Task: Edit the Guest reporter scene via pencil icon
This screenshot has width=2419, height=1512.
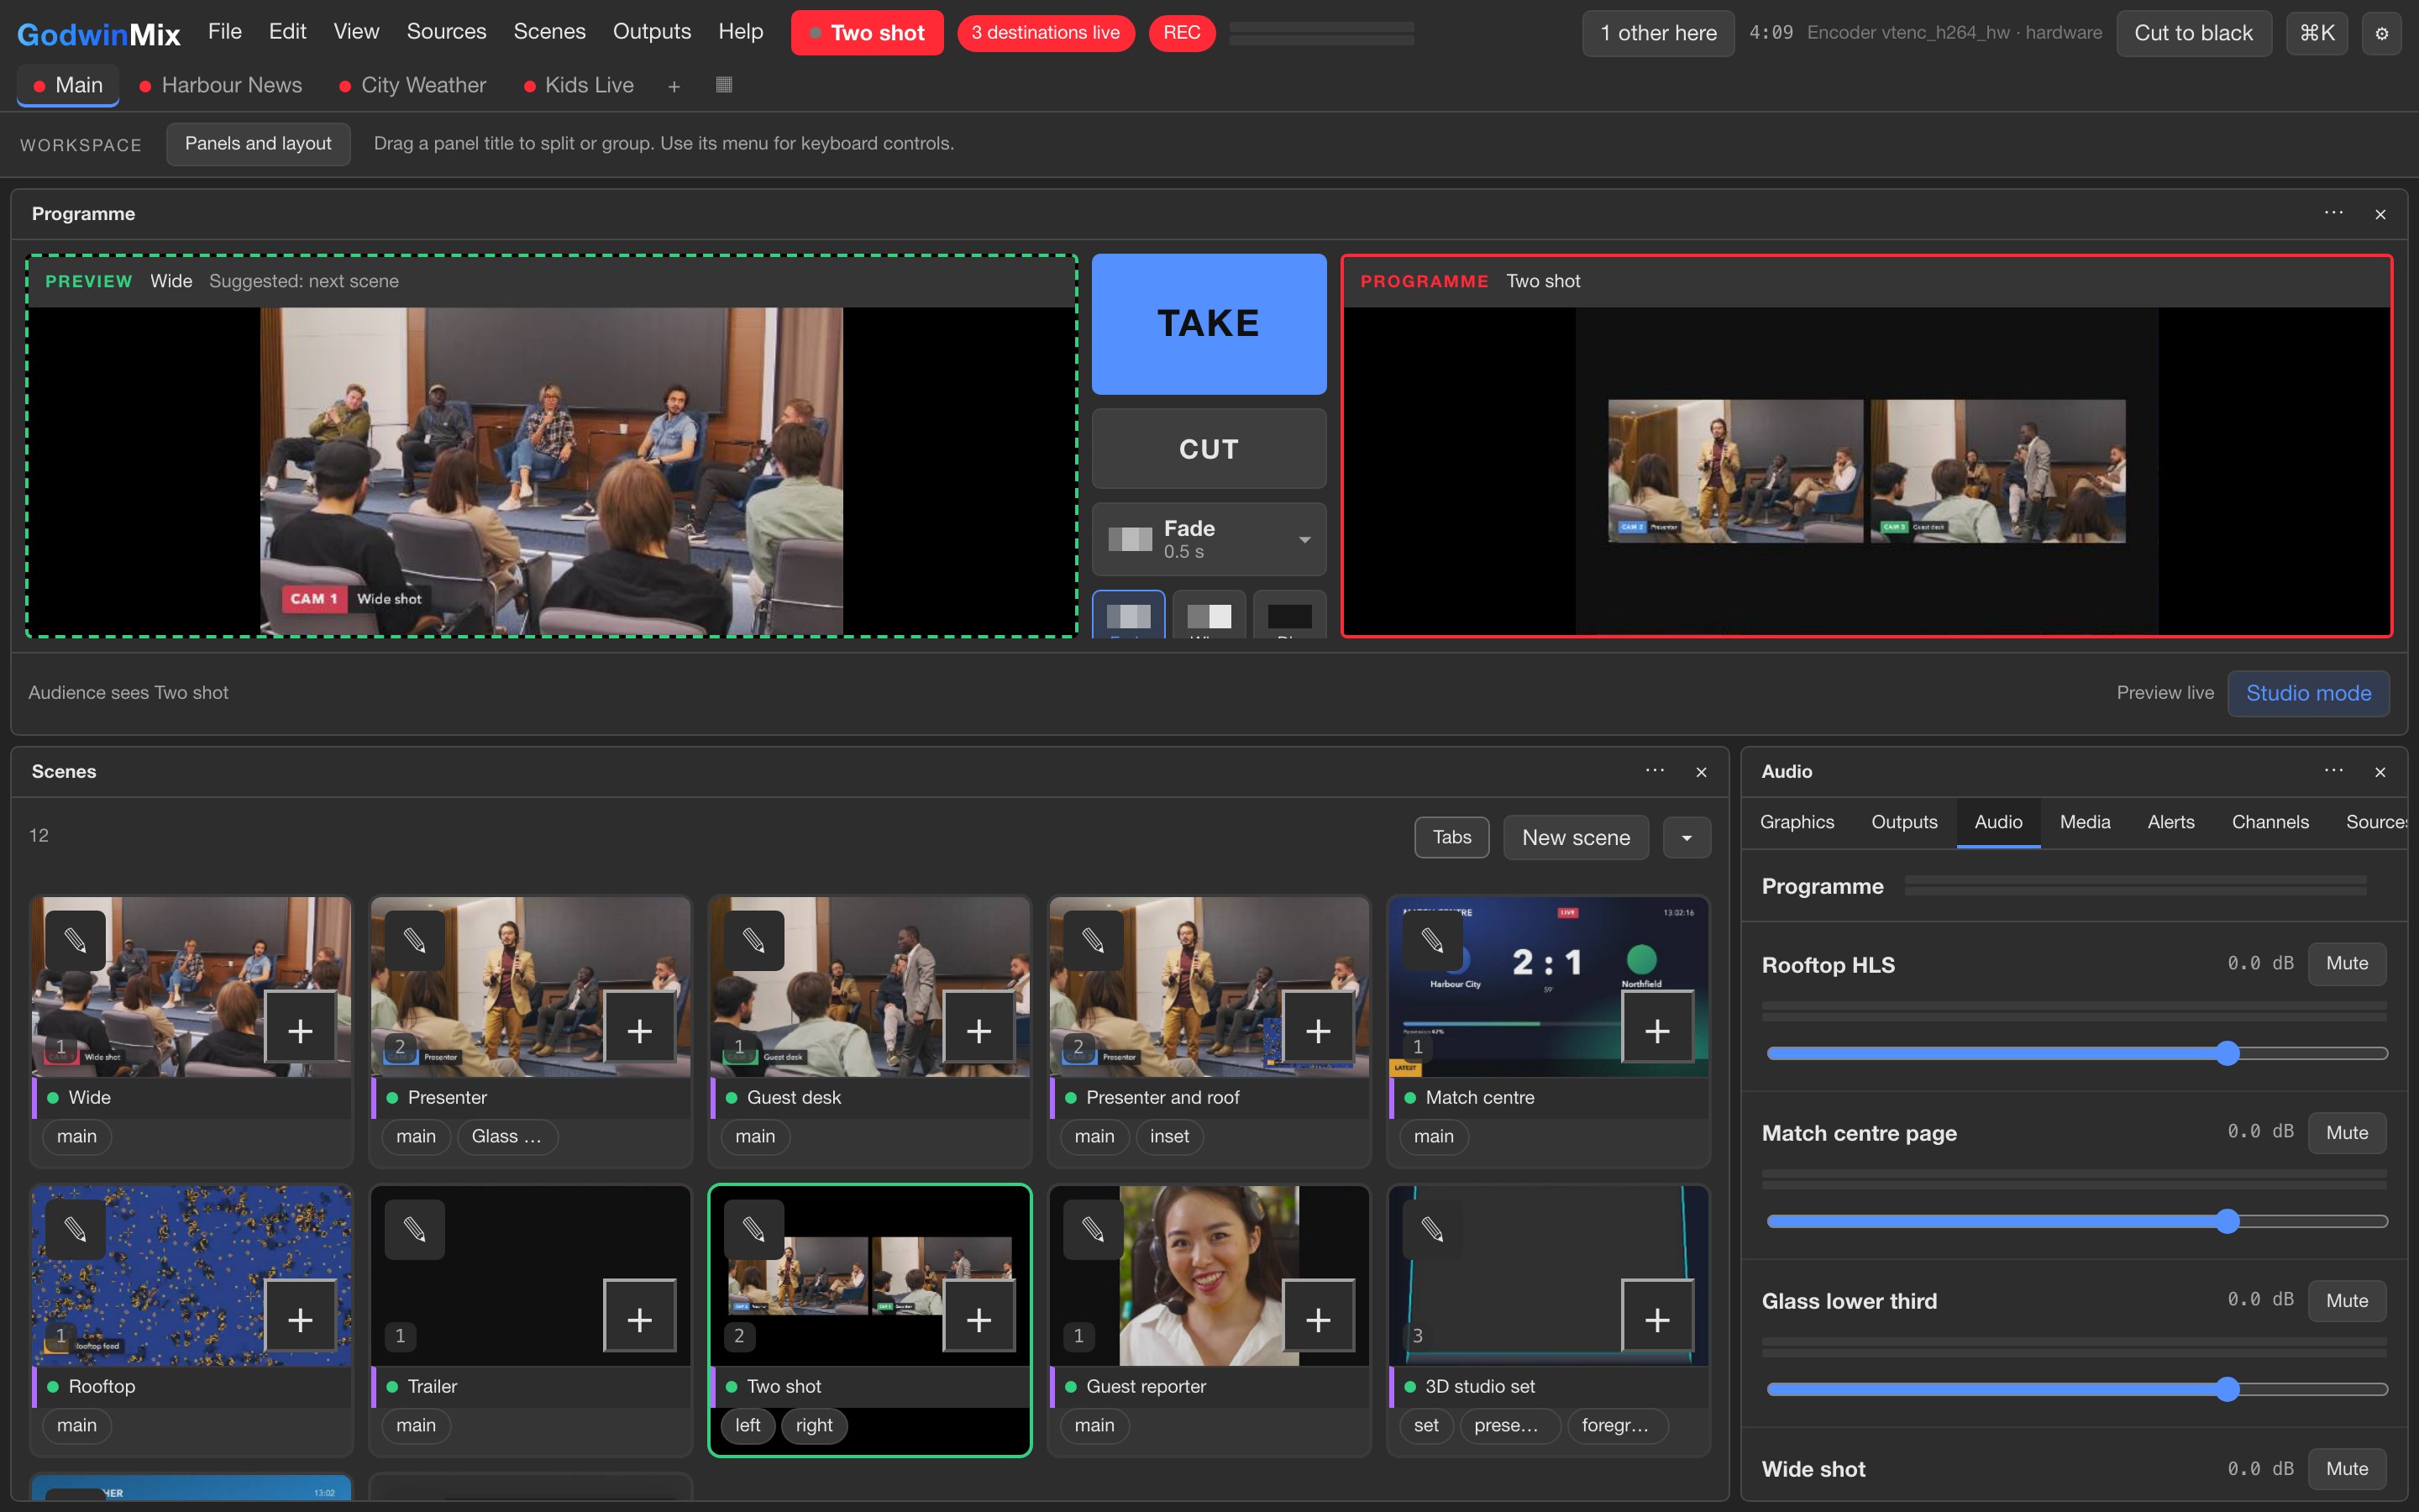Action: tap(1094, 1229)
